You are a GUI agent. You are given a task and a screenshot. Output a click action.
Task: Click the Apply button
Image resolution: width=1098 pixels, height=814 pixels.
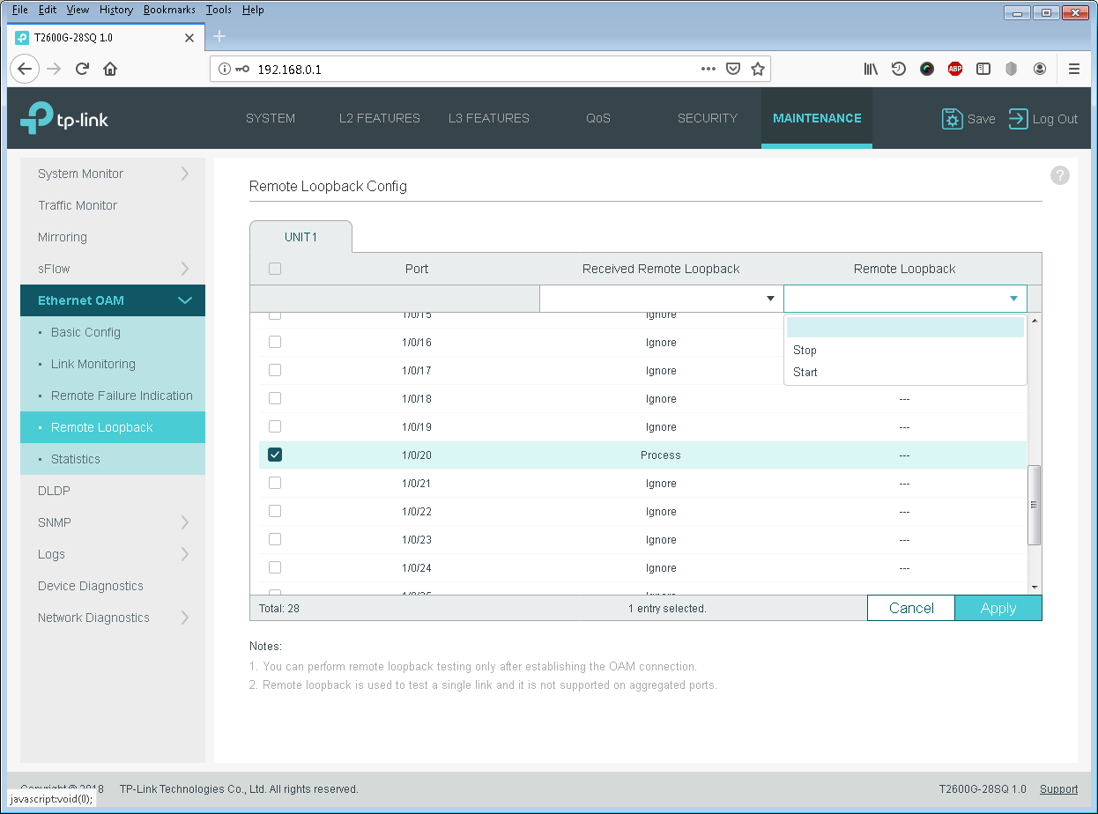pyautogui.click(x=998, y=608)
